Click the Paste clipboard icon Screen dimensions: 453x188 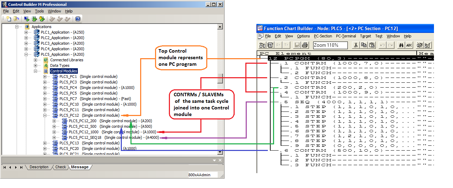coord(372,45)
